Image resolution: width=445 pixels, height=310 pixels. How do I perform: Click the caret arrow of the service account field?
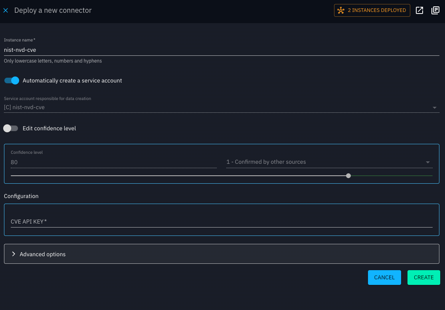coord(434,108)
